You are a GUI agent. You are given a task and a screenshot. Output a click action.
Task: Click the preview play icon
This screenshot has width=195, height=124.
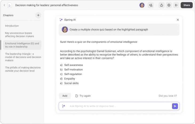tap(176, 5)
